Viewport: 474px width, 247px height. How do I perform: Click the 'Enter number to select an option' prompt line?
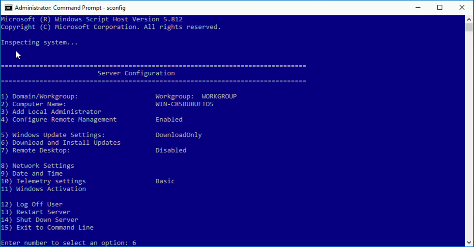69,243
